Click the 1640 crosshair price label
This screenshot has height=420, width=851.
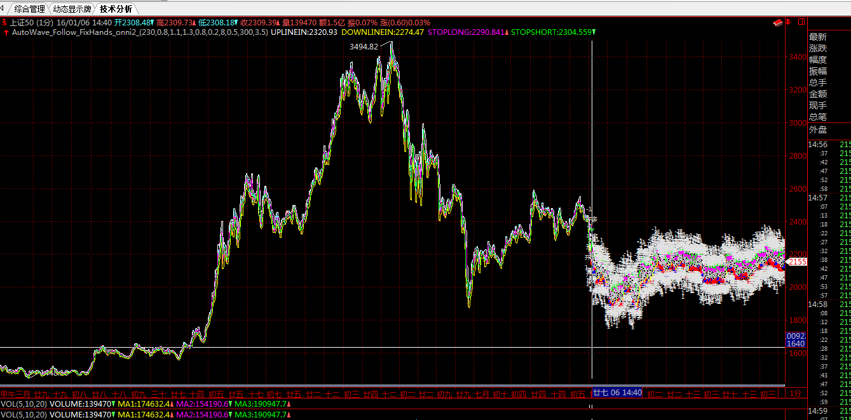[x=796, y=343]
